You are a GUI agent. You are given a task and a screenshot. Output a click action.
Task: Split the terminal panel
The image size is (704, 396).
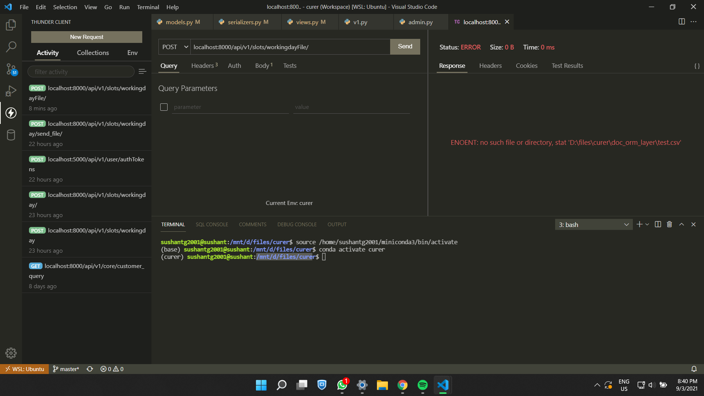[x=658, y=224]
